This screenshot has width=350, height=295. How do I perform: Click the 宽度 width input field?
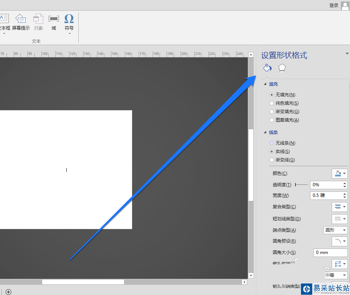tap(328, 195)
